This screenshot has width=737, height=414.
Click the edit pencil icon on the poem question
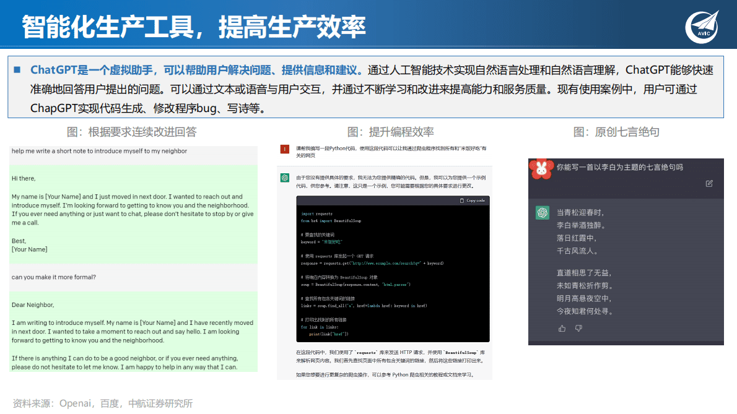pyautogui.click(x=709, y=184)
